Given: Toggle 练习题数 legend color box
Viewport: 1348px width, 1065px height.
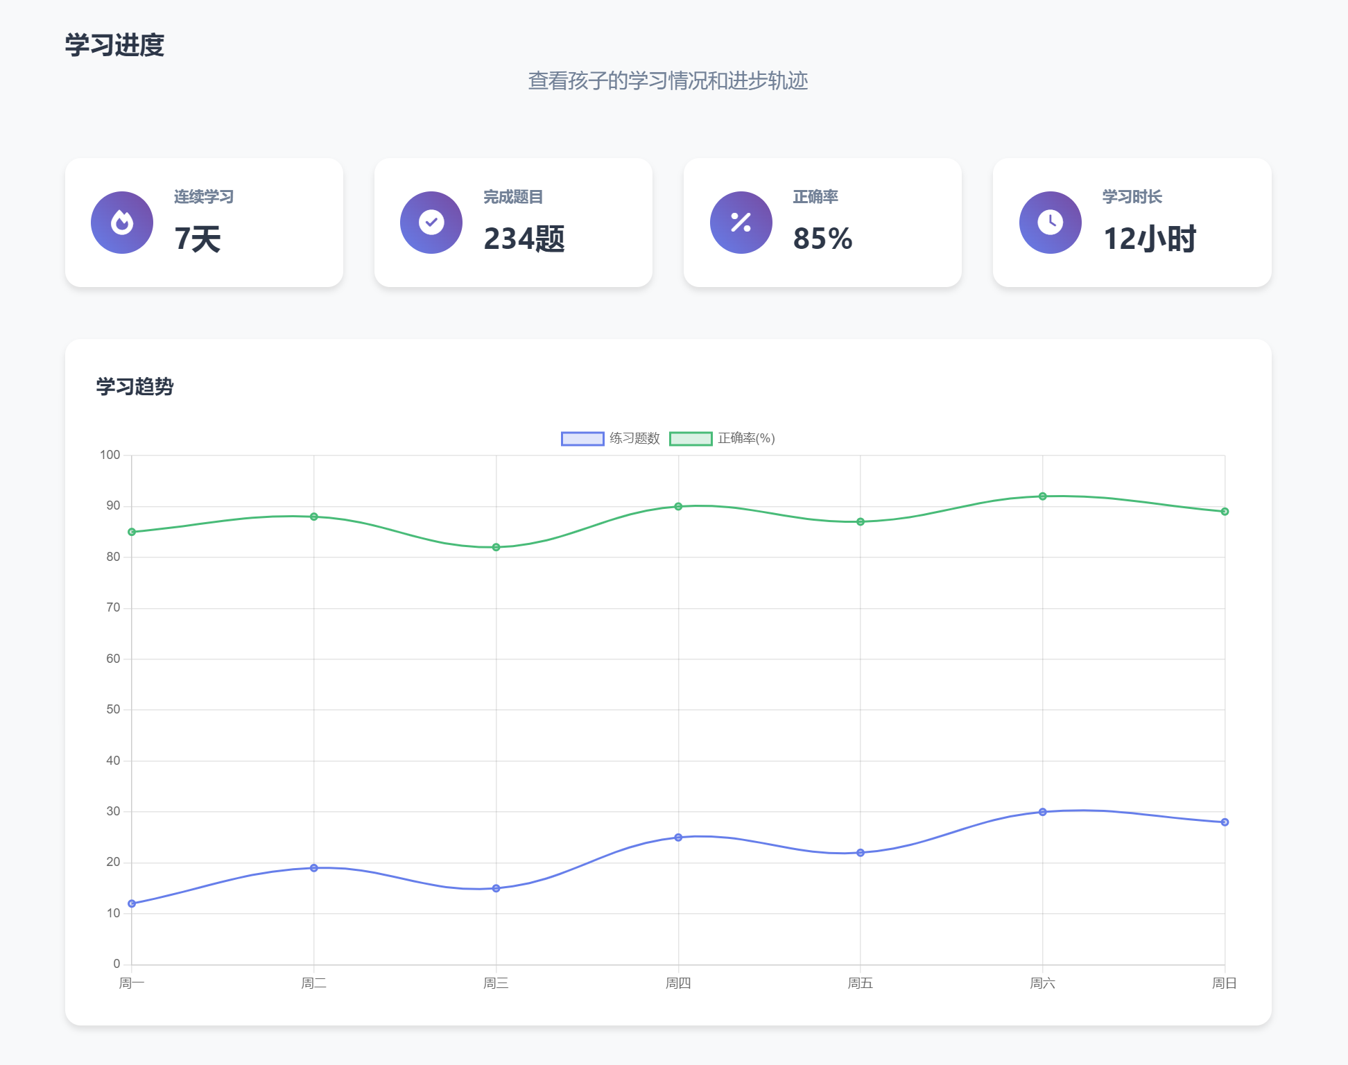Looking at the screenshot, I should point(582,439).
